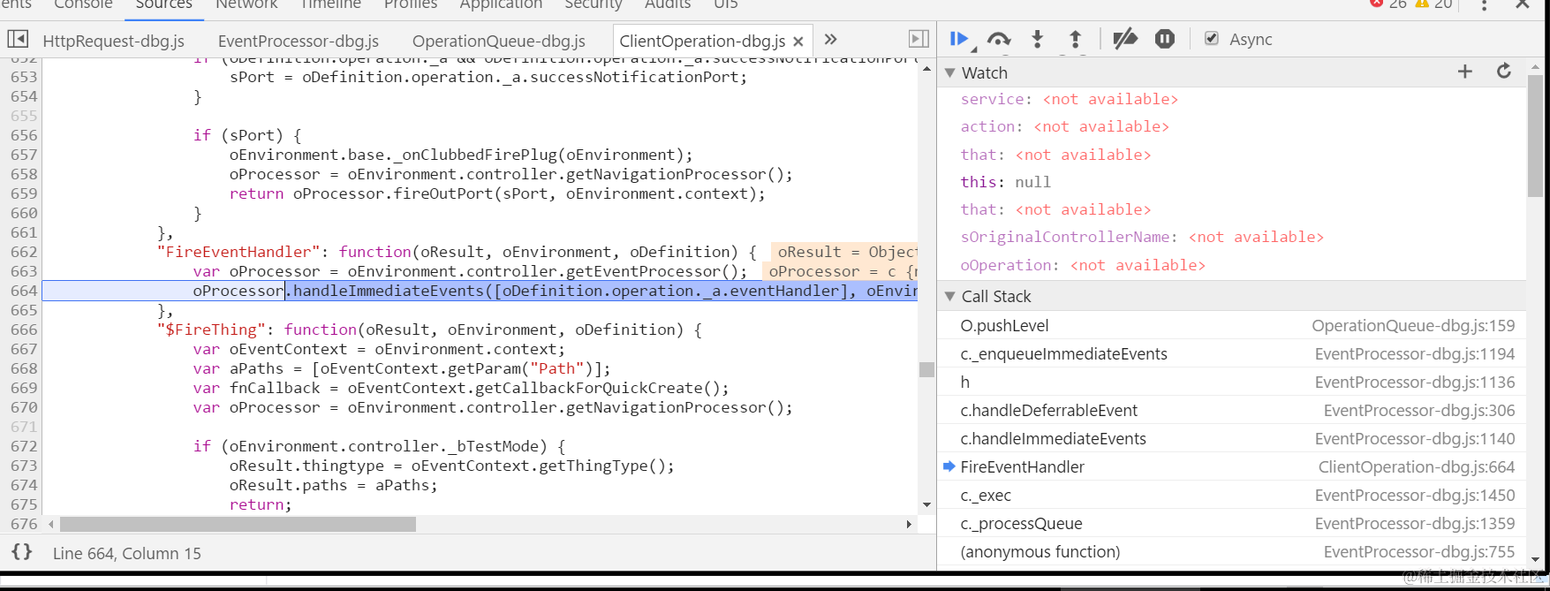Step into next function call
Screen dimensions: 1550x591
pos(1038,39)
